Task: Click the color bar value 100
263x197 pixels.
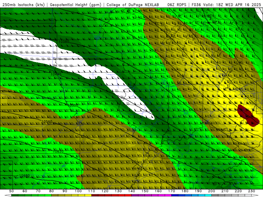Action: (78, 191)
